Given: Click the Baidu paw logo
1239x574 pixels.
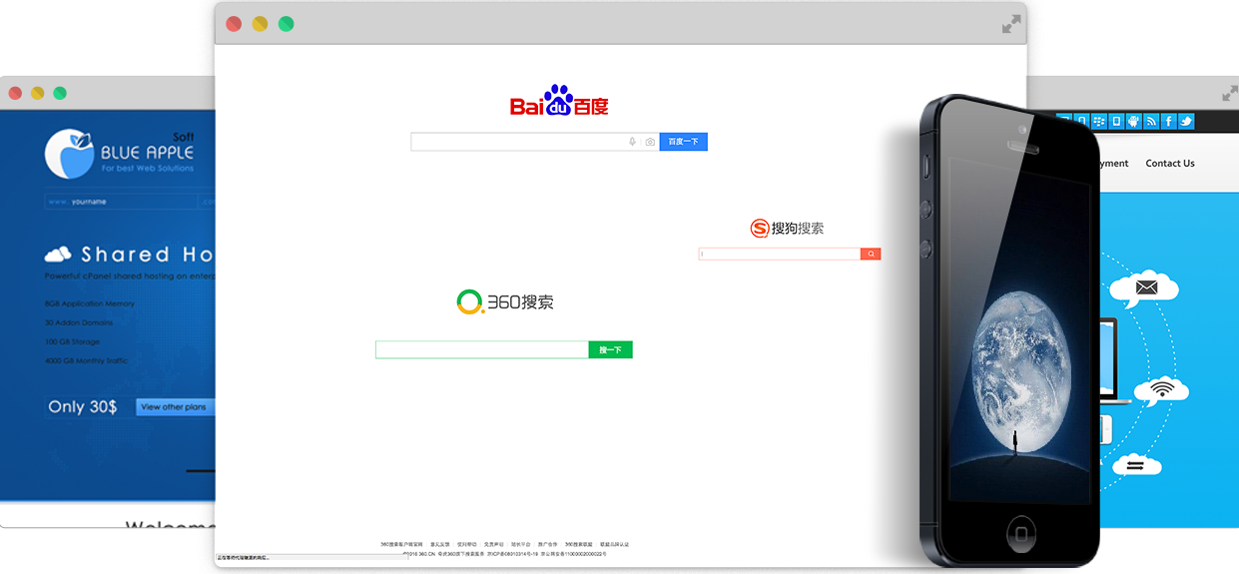Looking at the screenshot, I should [558, 100].
